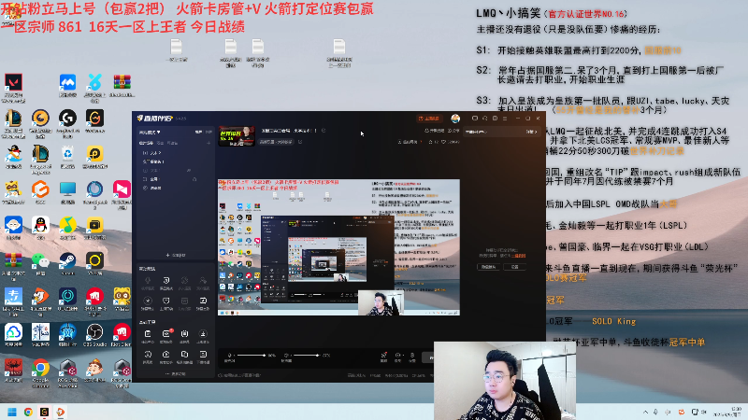Open the hamburger menu icon in the companion title bar
The image size is (748, 420).
[505, 119]
